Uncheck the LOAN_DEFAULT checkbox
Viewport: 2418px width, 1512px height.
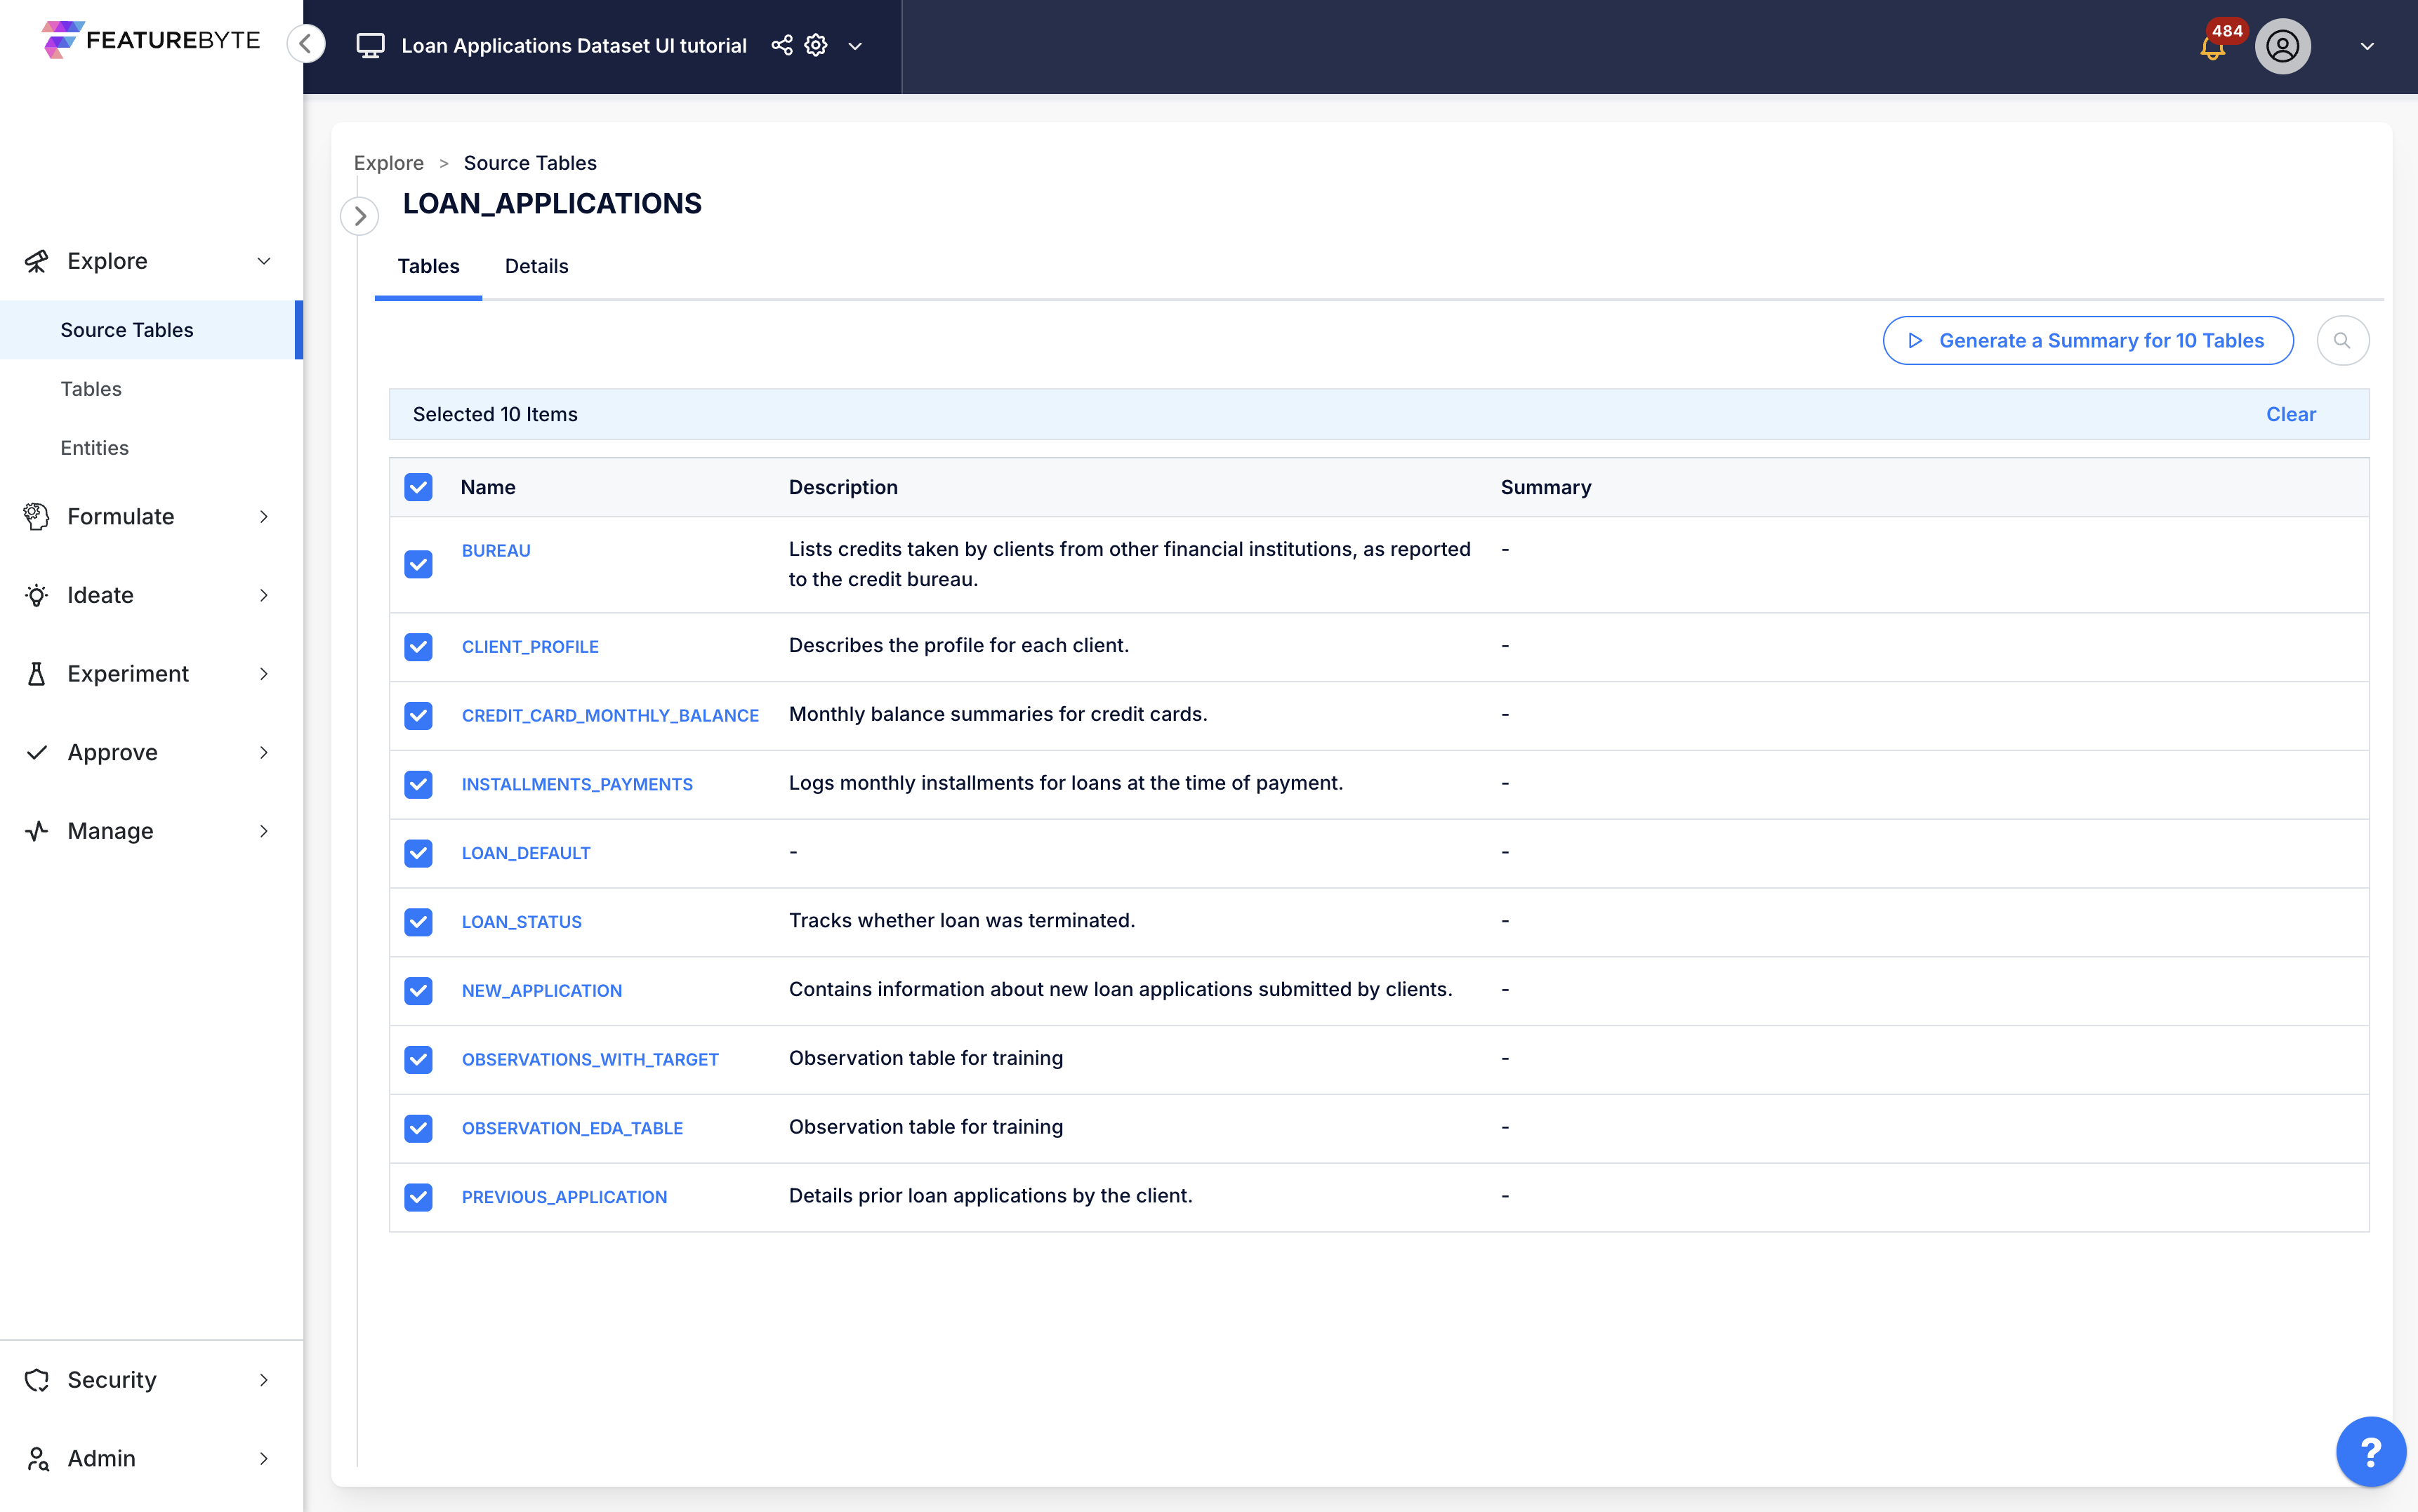coord(418,853)
